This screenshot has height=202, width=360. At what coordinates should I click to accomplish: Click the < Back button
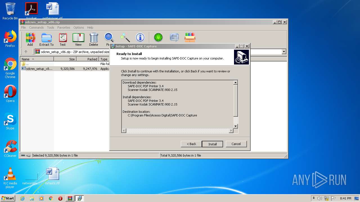click(x=191, y=144)
